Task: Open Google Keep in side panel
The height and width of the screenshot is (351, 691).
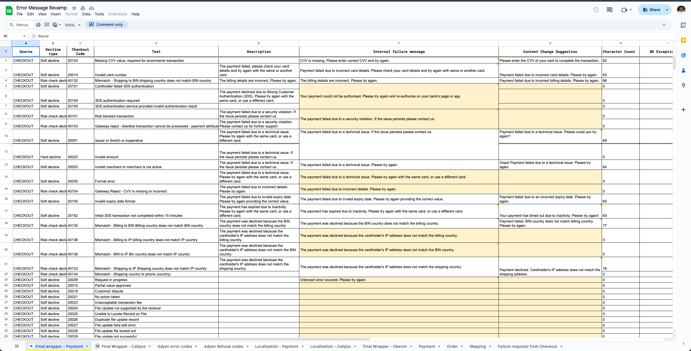Action: (683, 40)
